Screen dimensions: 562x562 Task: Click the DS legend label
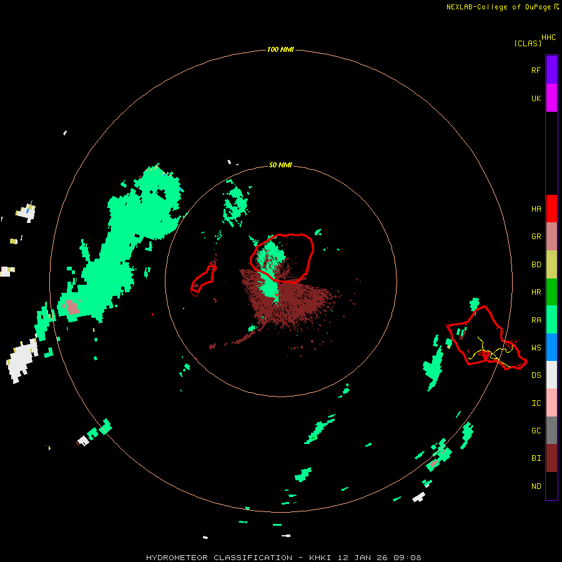click(x=536, y=375)
